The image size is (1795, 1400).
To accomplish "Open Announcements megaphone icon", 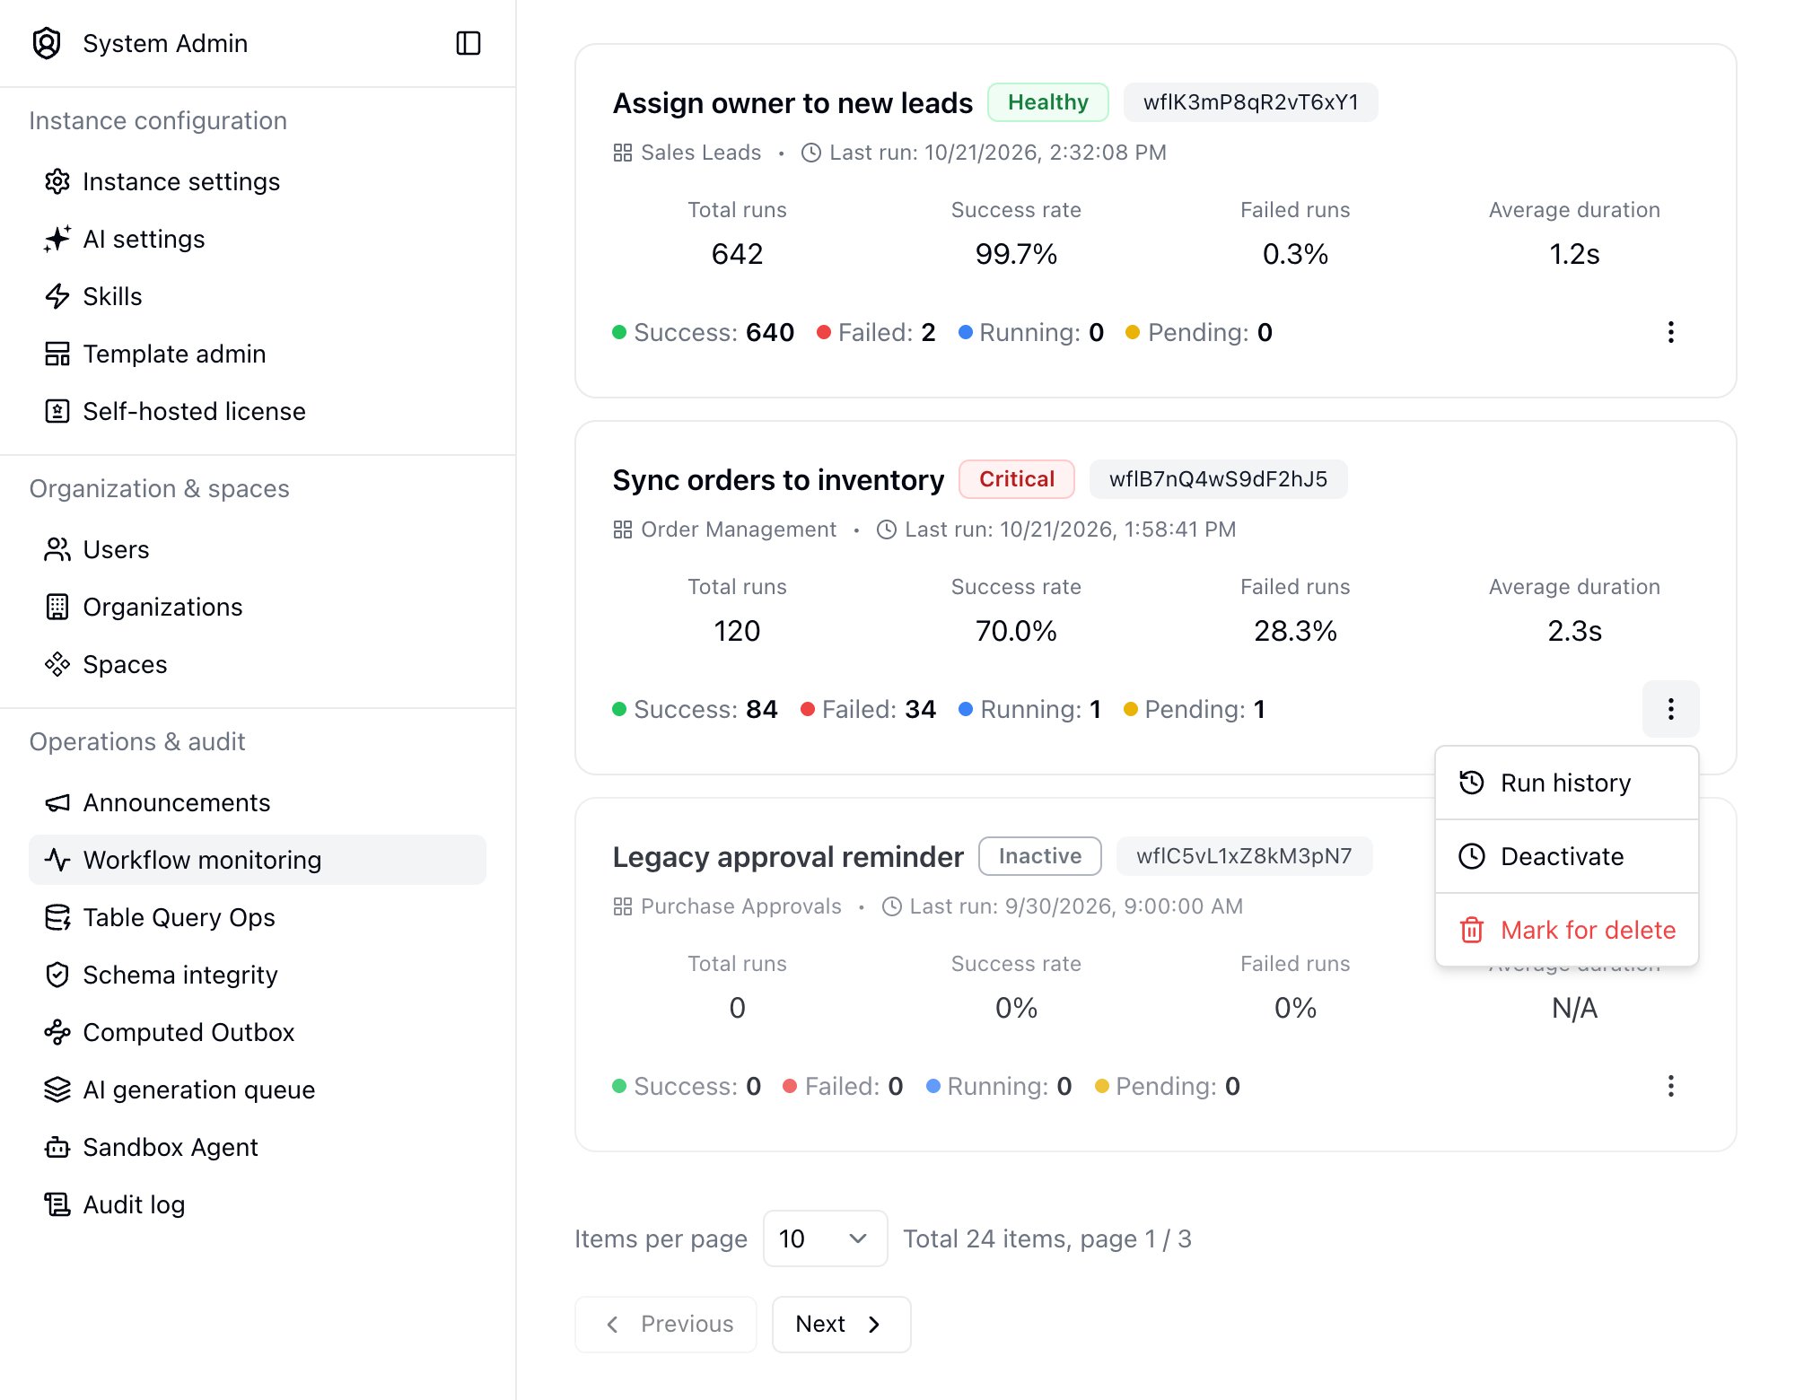I will coord(57,802).
